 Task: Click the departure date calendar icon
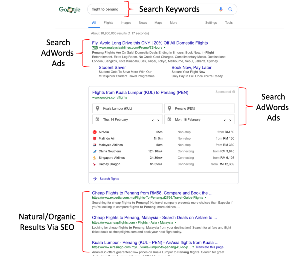(x=97, y=119)
